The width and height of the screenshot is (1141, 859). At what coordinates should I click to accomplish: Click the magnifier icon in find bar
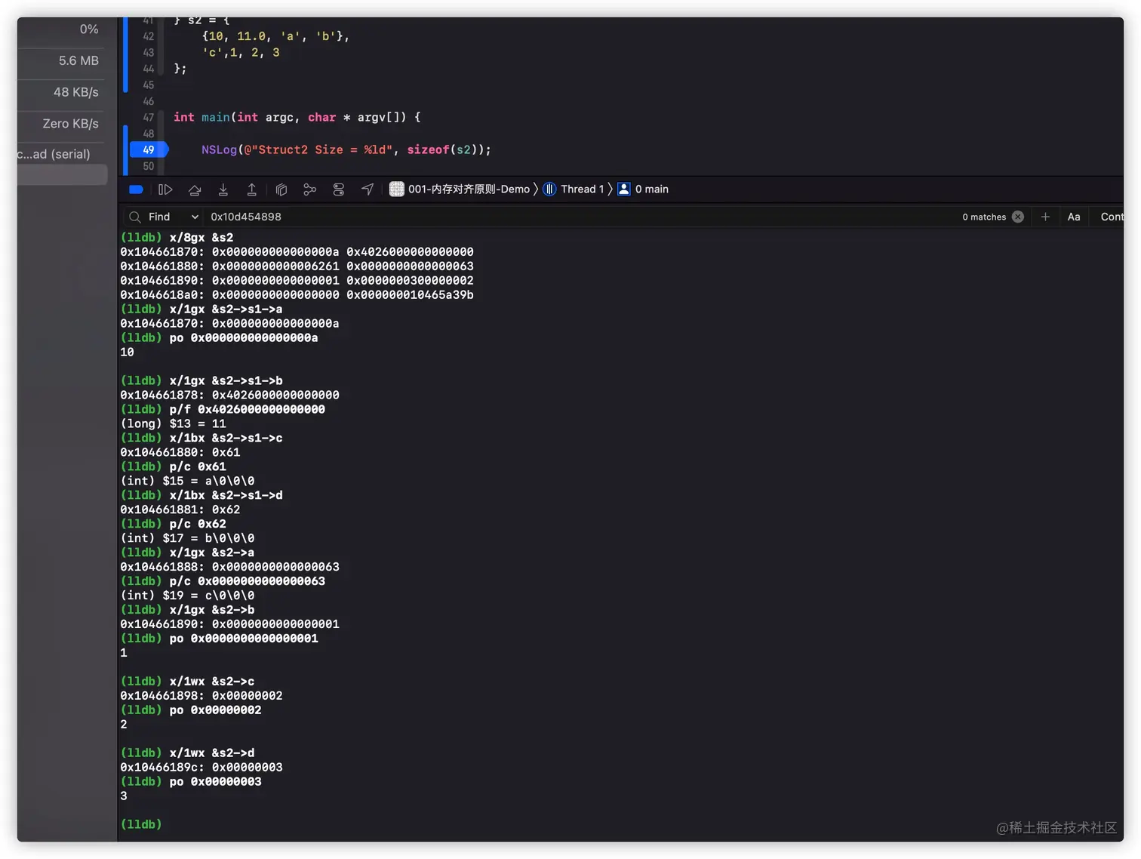(x=135, y=217)
